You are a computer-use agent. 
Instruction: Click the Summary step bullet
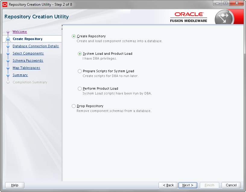8,75
